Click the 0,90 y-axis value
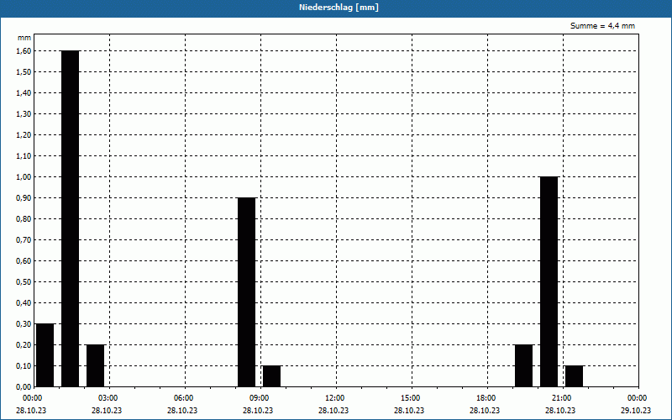This screenshot has width=672, height=420. [x=24, y=198]
